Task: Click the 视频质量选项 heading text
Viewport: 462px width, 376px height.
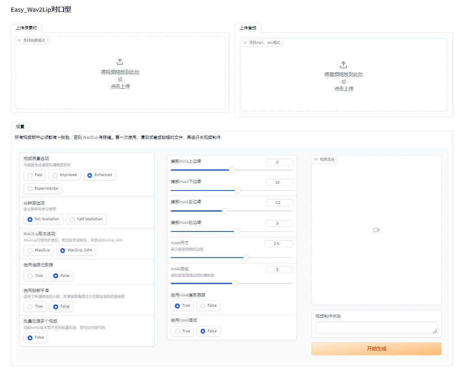Action: [x=36, y=159]
